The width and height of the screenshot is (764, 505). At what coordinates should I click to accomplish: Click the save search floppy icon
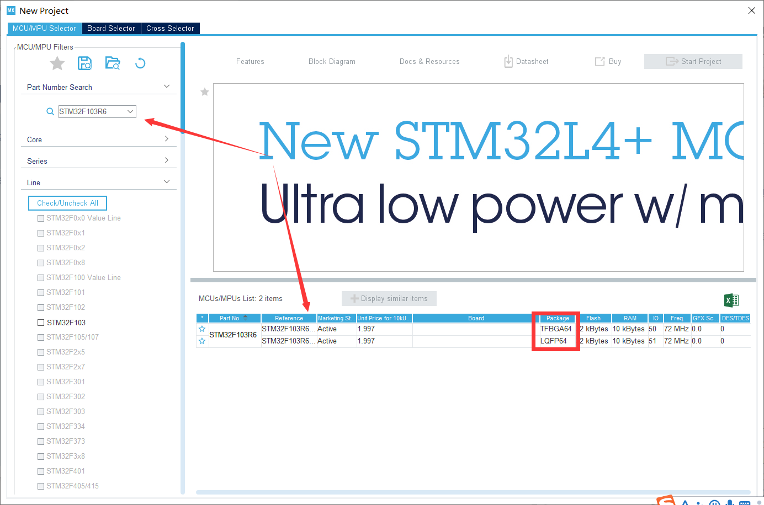point(85,63)
